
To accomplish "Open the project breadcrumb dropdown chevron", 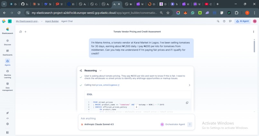I will [42, 21].
